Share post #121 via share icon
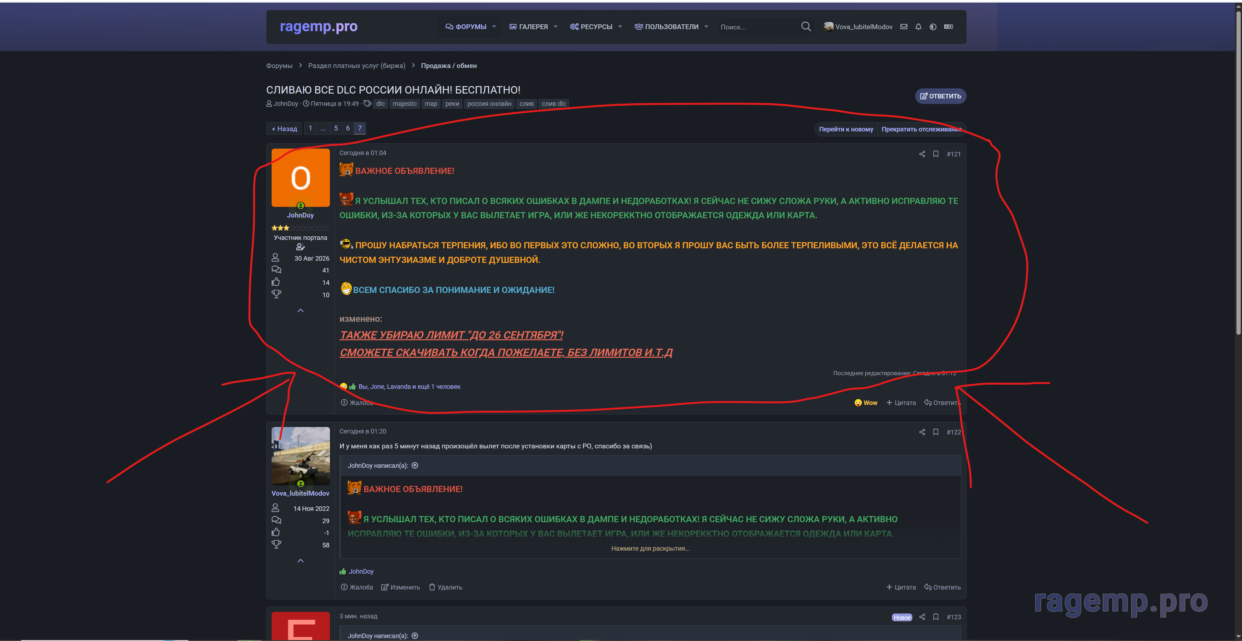This screenshot has width=1242, height=641. coord(922,154)
